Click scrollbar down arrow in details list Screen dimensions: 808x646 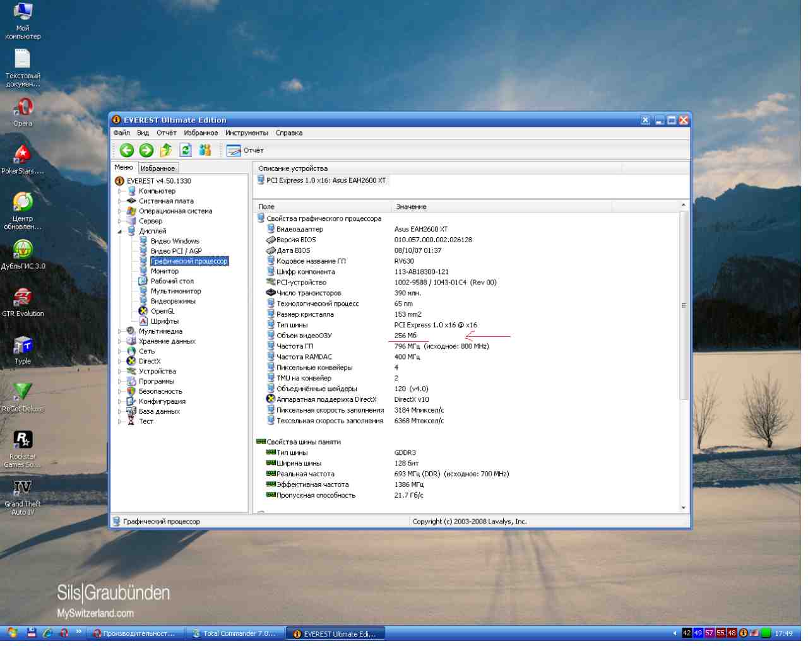[684, 507]
